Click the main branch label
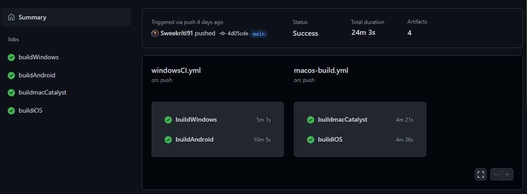The height and width of the screenshot is (194, 527). pyautogui.click(x=259, y=34)
